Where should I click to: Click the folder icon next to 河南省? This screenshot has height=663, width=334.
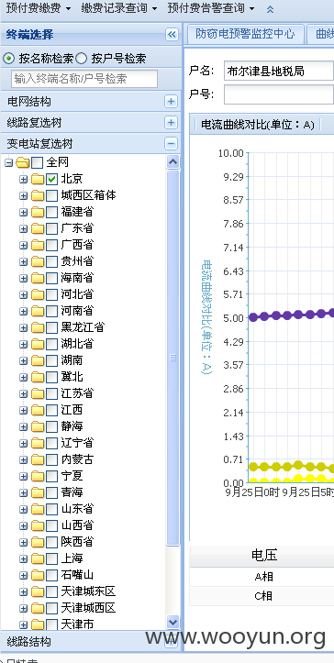pyautogui.click(x=38, y=311)
